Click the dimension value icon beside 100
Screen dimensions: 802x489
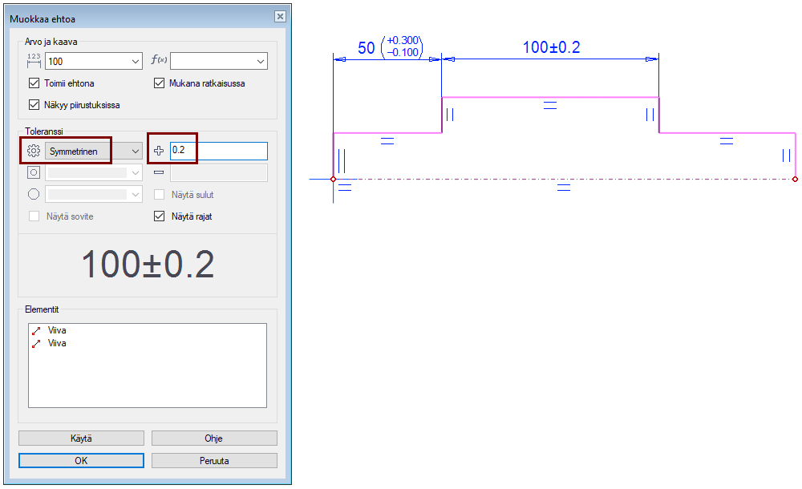click(x=33, y=62)
